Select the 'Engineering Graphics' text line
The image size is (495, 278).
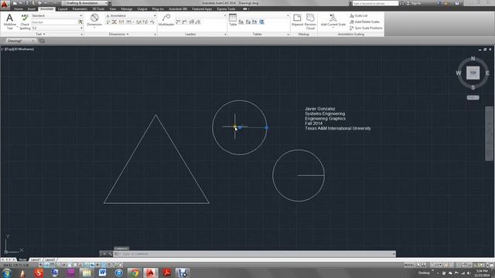click(x=325, y=118)
